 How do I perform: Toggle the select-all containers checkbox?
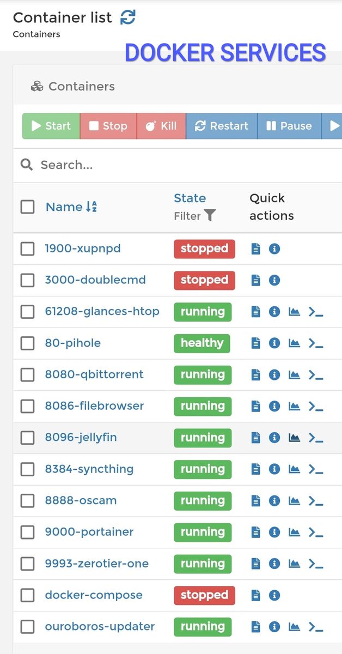point(27,207)
